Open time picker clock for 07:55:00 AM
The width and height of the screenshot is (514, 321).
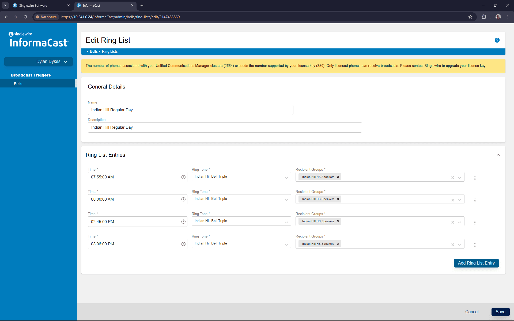(x=183, y=177)
